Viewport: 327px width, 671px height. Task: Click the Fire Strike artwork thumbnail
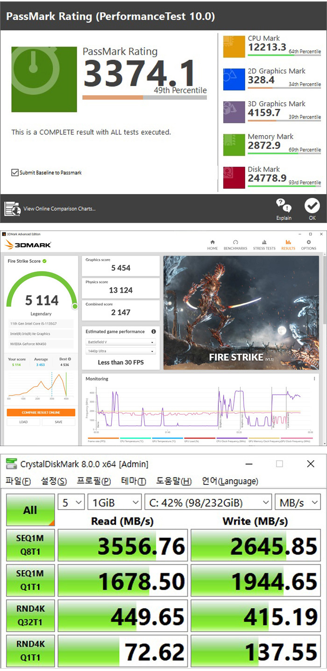point(241,313)
